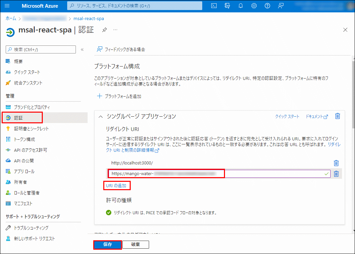Click the 許可の種類 heading

click(x=119, y=200)
